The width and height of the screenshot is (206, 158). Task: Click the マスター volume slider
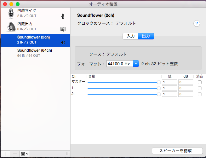[x=124, y=82]
